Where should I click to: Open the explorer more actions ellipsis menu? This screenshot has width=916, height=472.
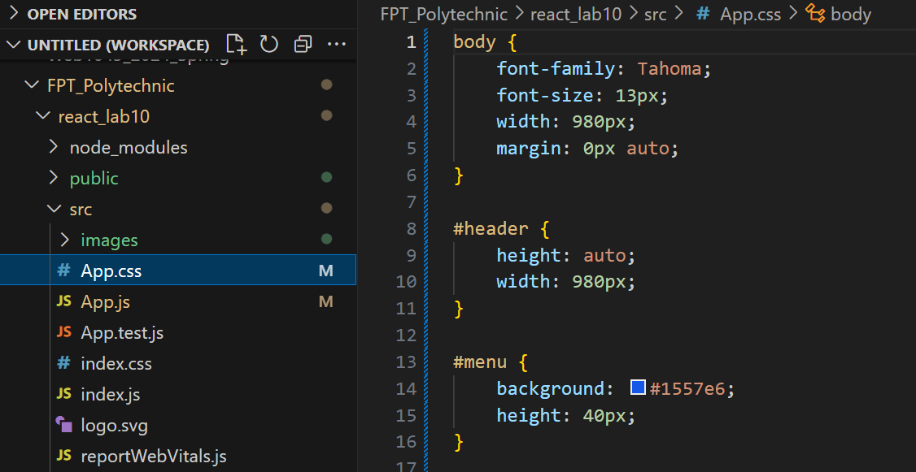337,45
